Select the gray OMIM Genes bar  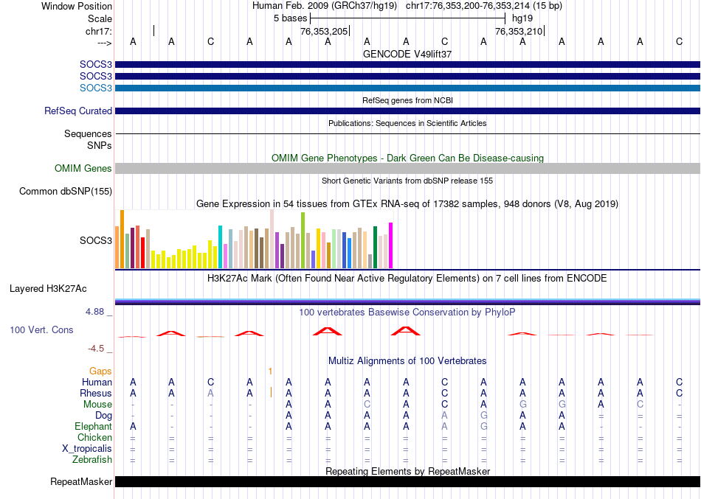tap(407, 168)
